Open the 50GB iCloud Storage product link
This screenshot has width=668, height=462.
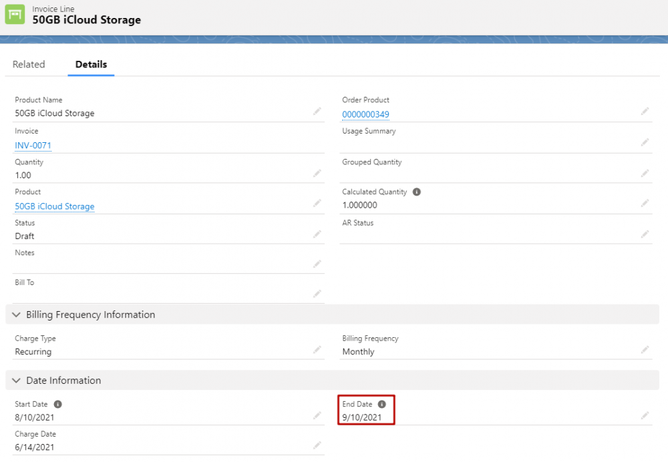55,206
